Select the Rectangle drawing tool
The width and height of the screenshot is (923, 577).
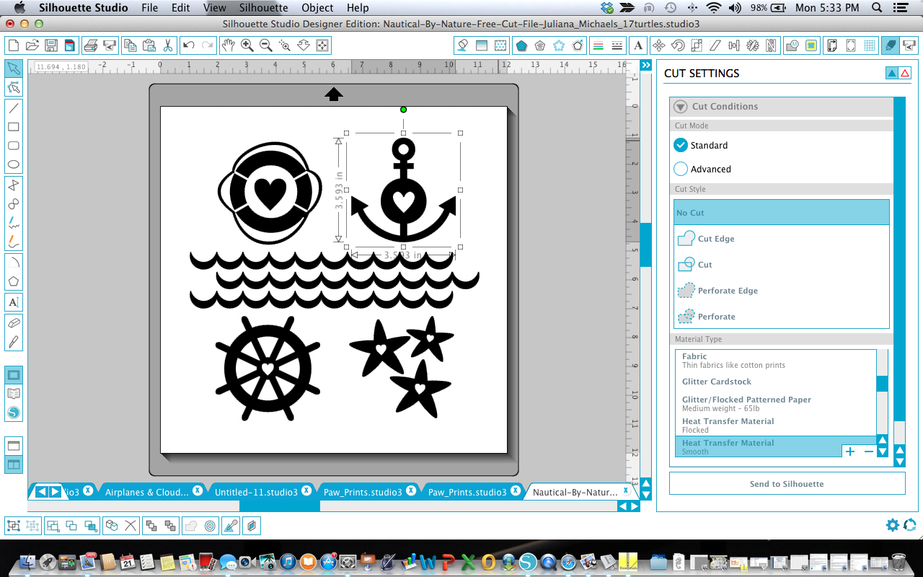14,127
